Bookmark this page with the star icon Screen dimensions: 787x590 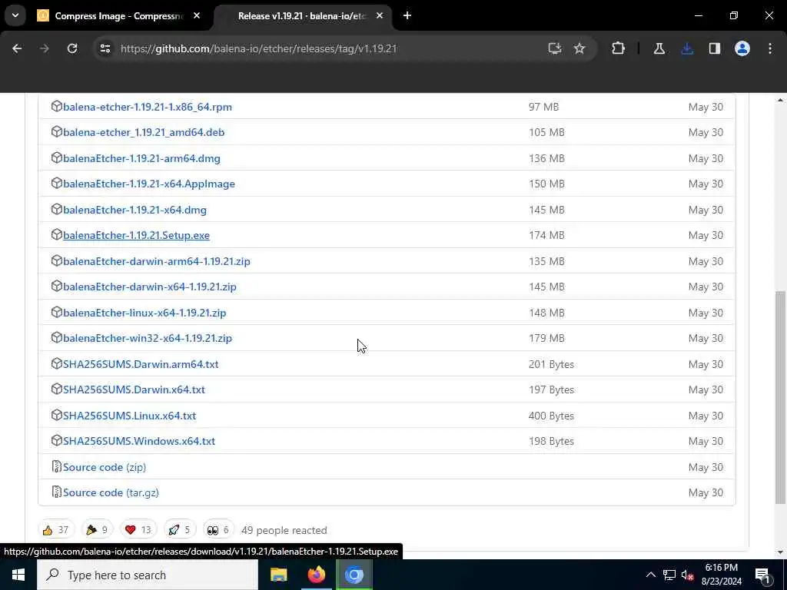coord(579,48)
